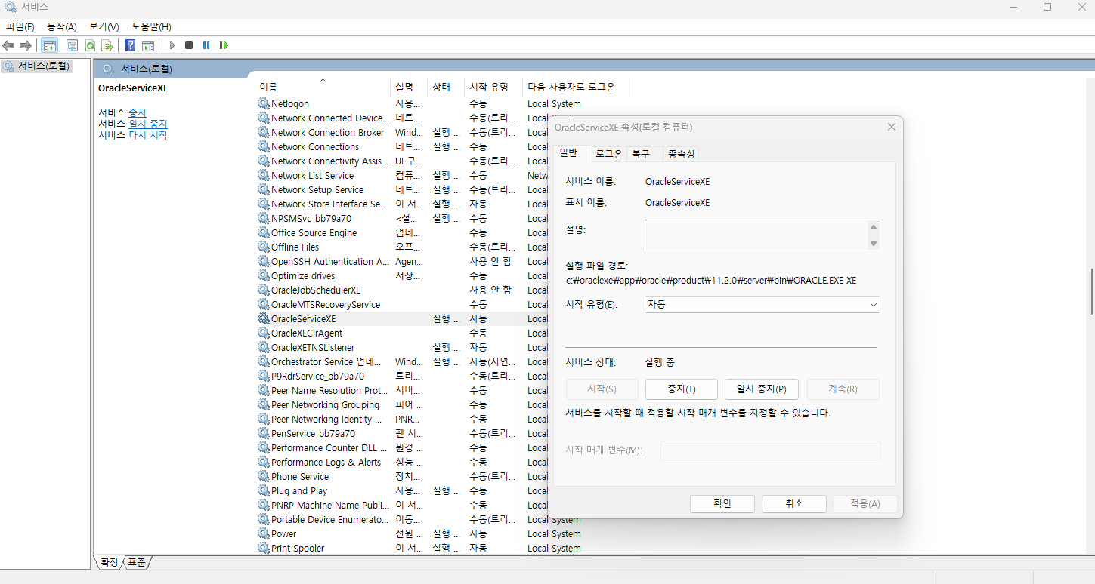Switch to 표준 view tab at bottom
1095x584 pixels.
(x=137, y=562)
